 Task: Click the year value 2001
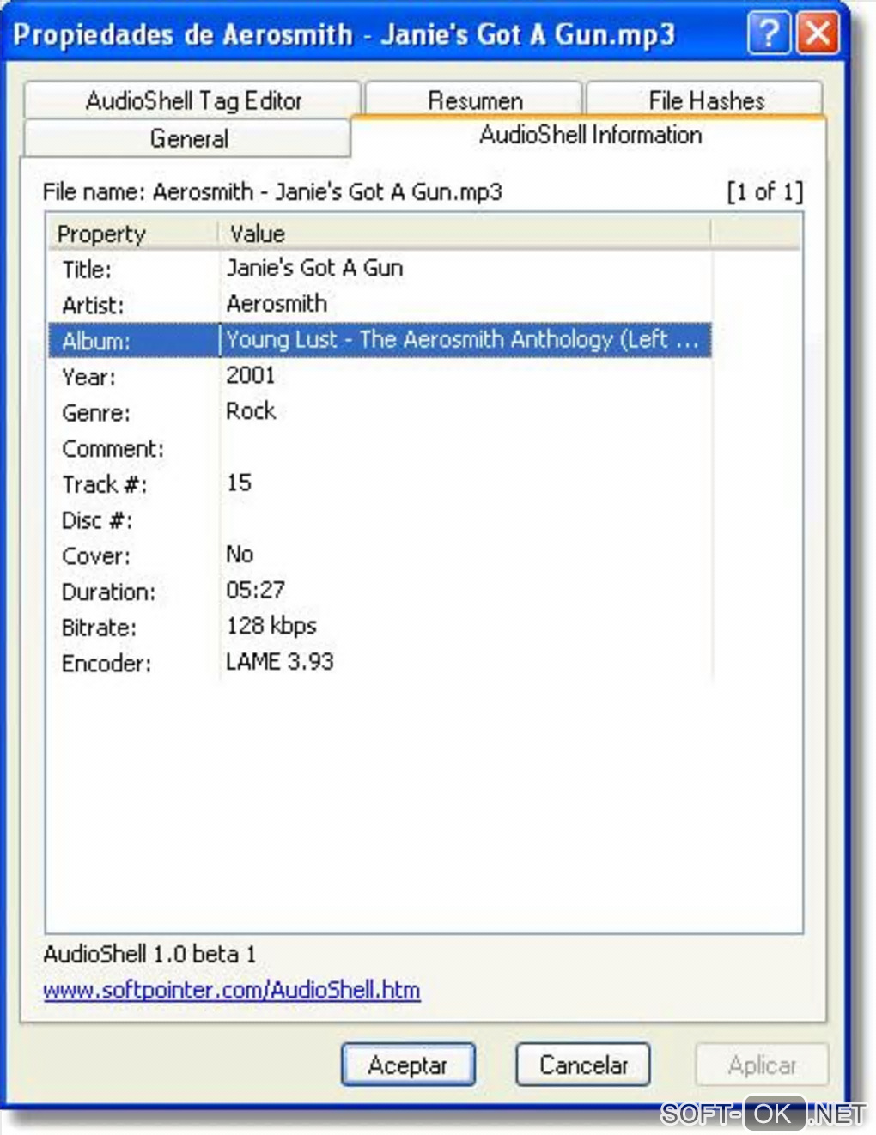(251, 375)
